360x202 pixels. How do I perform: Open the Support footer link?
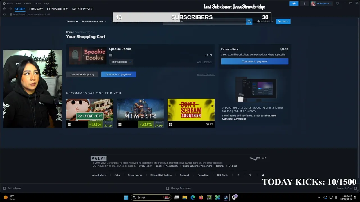184,175
